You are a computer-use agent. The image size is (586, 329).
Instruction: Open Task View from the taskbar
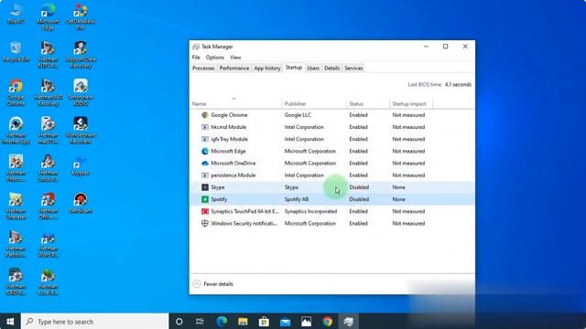click(200, 321)
